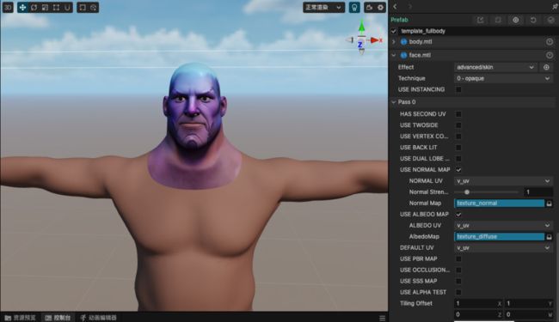Viewport: 559px width, 322px height.
Task: Enable USE TWOSIDE checkbox
Action: pyautogui.click(x=458, y=125)
